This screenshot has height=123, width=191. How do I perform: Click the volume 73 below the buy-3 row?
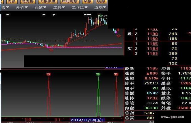(x=174, y=59)
